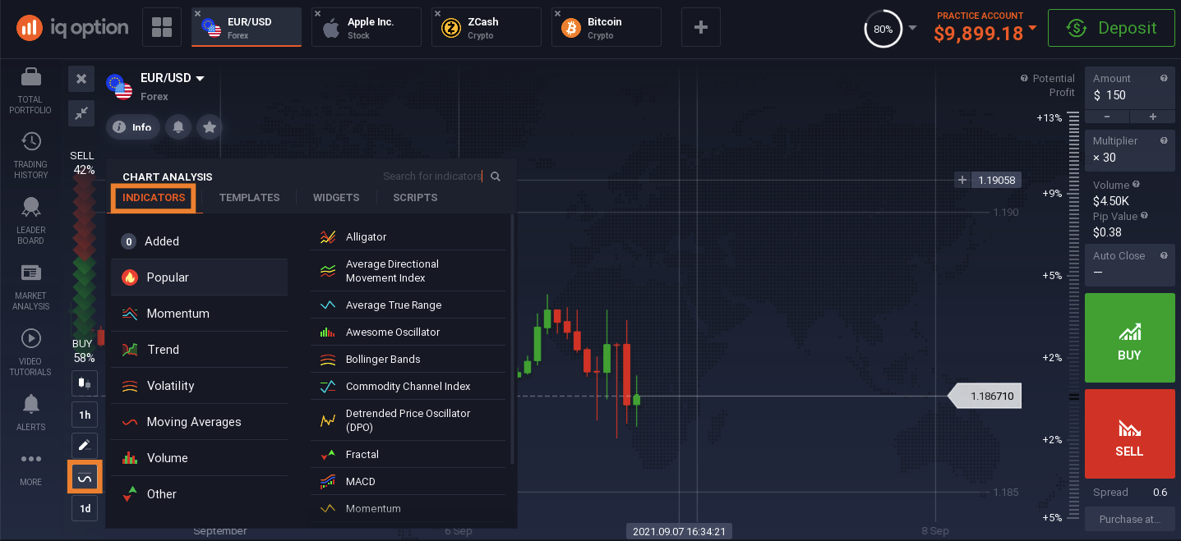Viewport: 1181px width, 541px height.
Task: Decrease amount with minus button
Action: pyautogui.click(x=1108, y=117)
